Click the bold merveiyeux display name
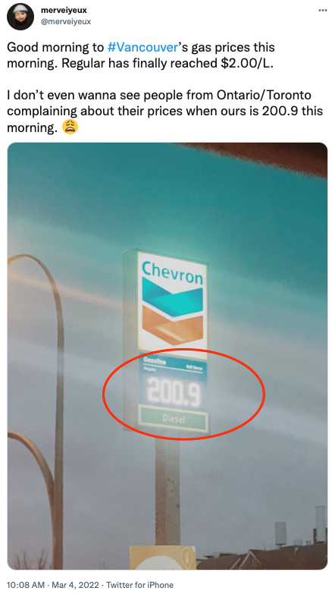Screen dimensions: 332x594 tap(64, 10)
